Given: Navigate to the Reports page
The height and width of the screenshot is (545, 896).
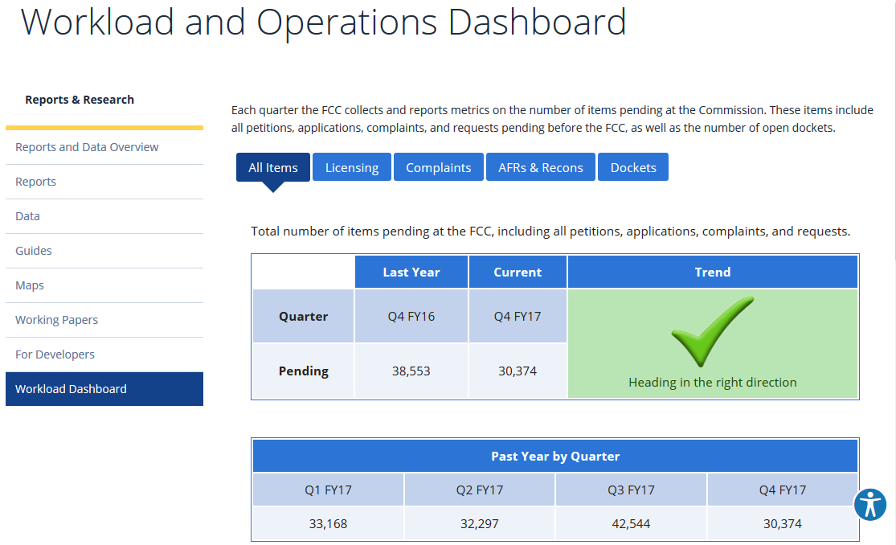Looking at the screenshot, I should [x=35, y=182].
